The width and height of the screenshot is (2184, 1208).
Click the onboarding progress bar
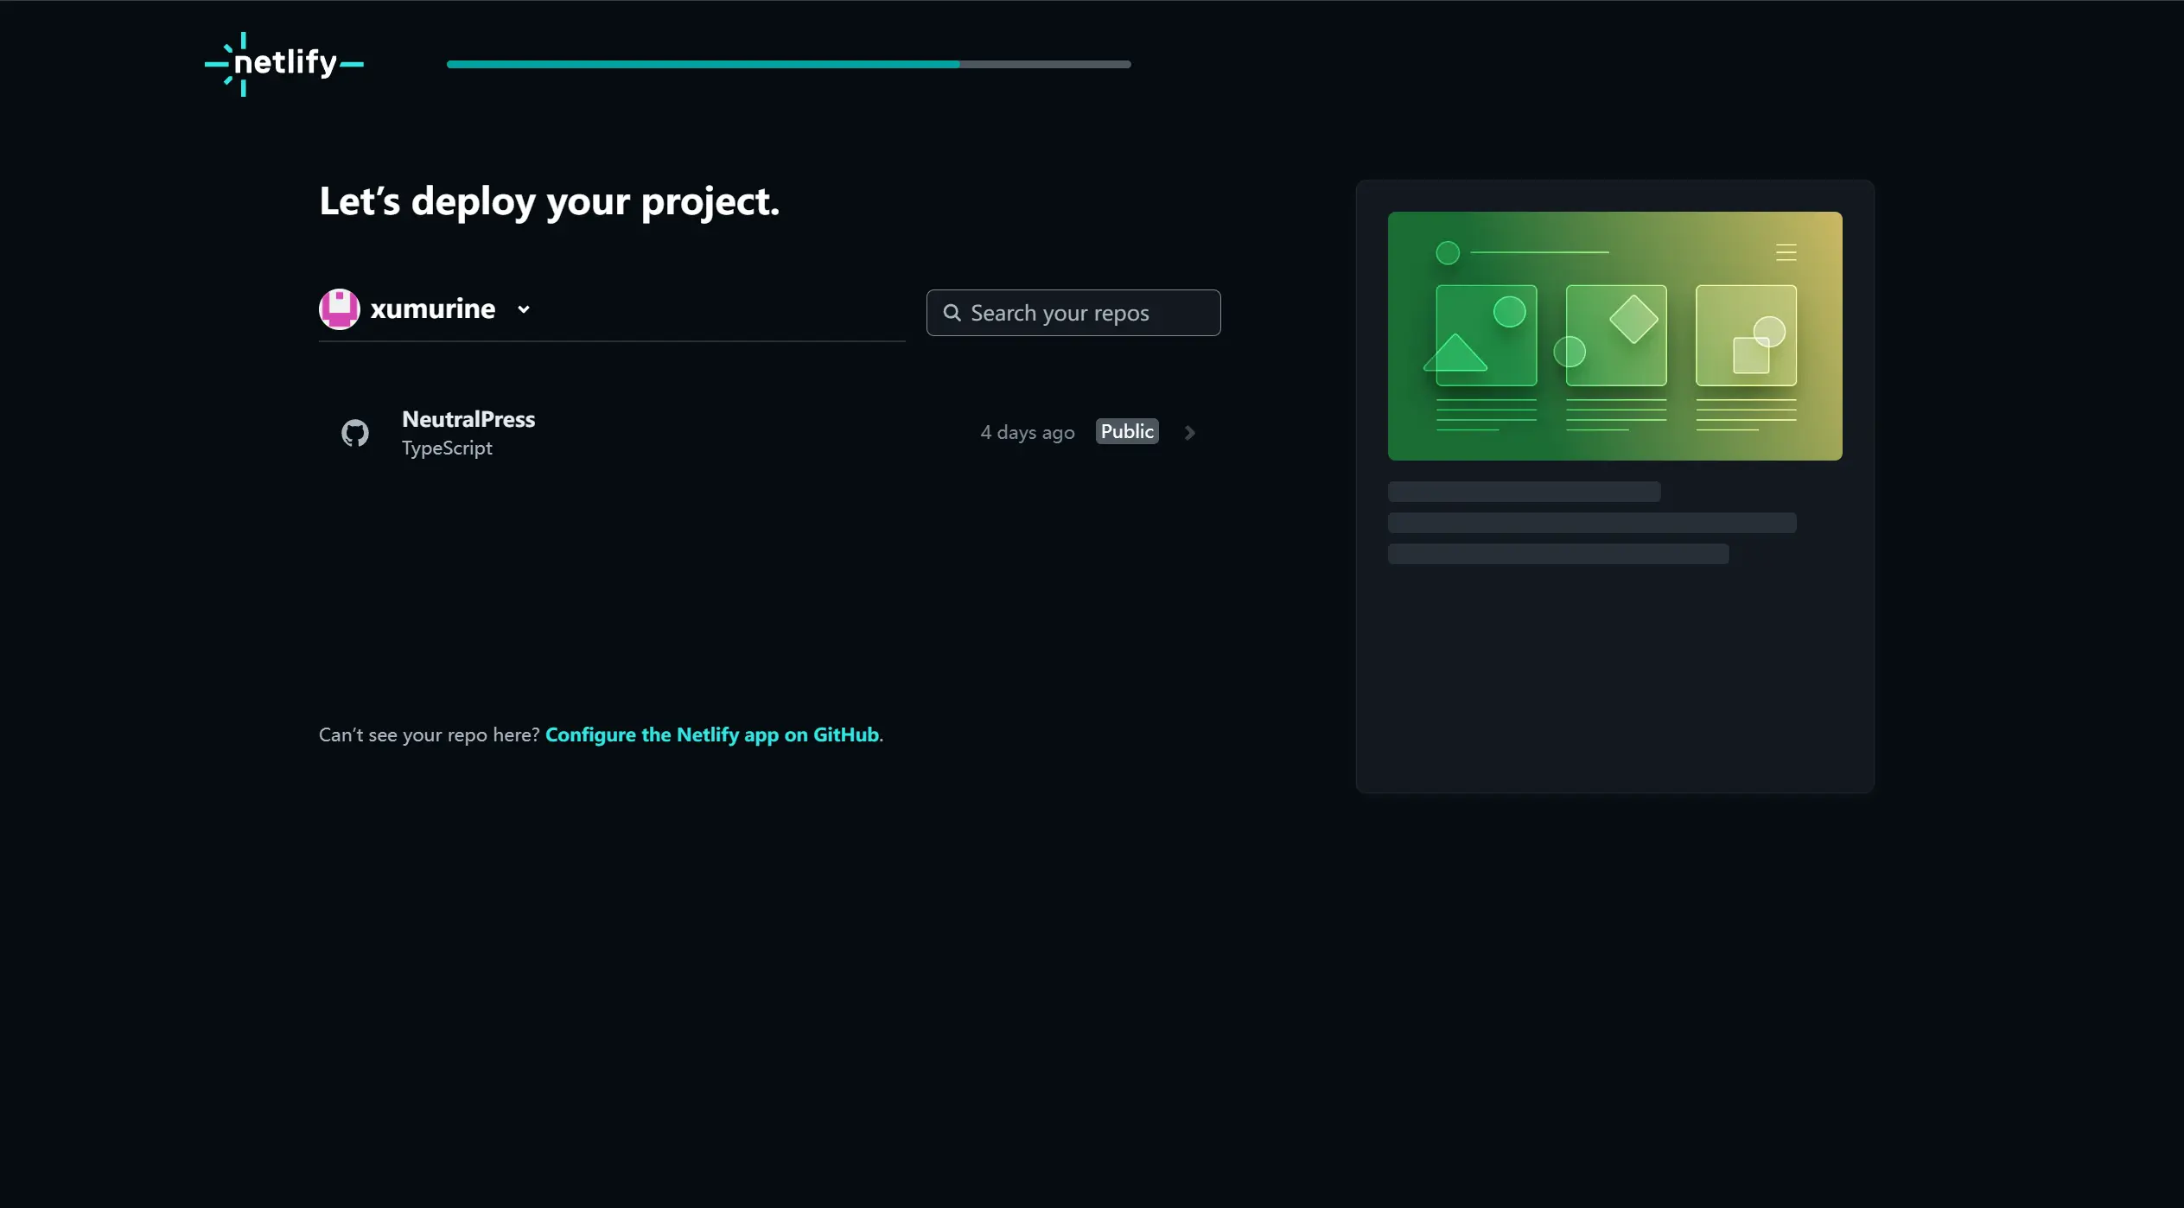[x=788, y=65]
